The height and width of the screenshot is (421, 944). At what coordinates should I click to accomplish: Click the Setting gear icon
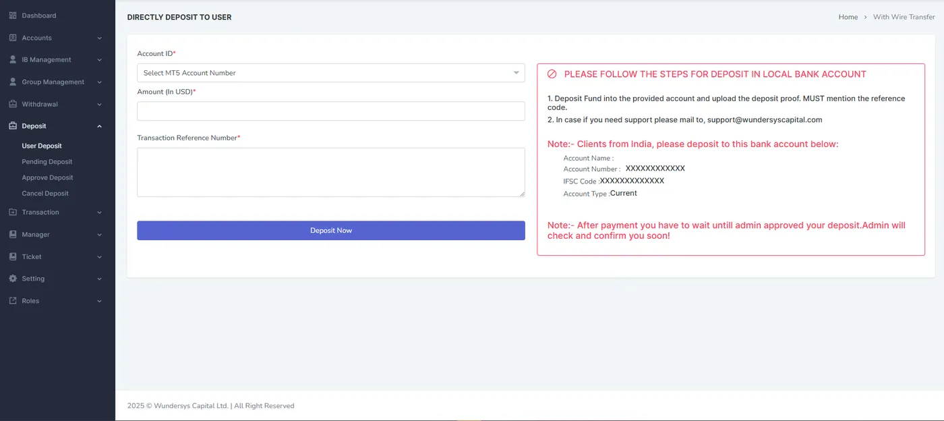(13, 279)
